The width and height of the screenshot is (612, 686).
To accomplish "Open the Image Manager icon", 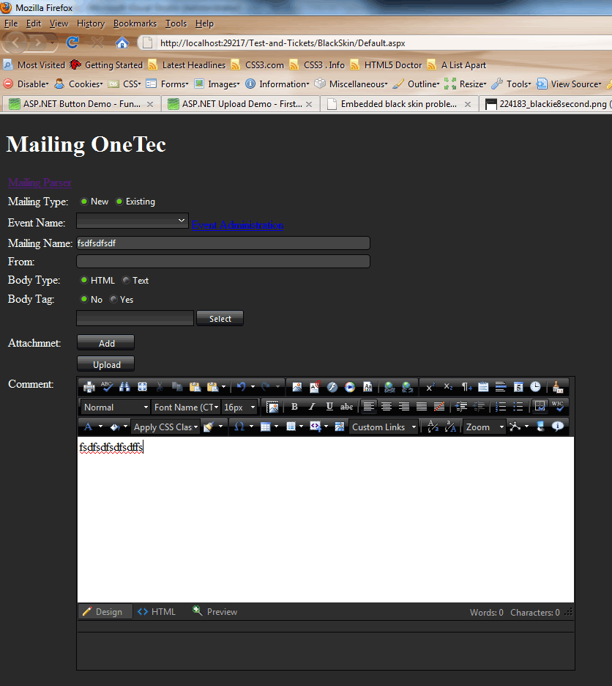I will pos(297,387).
